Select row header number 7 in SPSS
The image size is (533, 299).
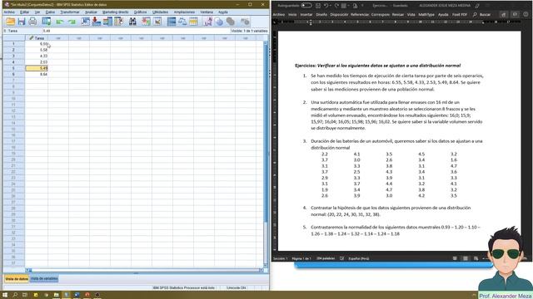(x=13, y=81)
